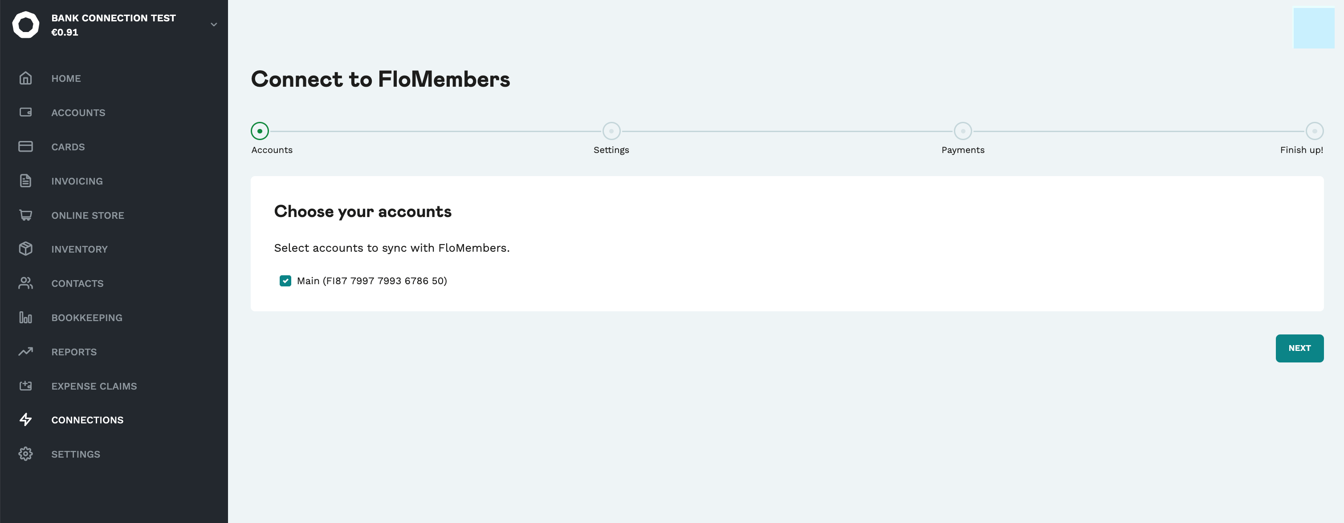Click the Main (FI87 7997 7993 6786 50) label
The height and width of the screenshot is (523, 1344).
[x=372, y=281]
